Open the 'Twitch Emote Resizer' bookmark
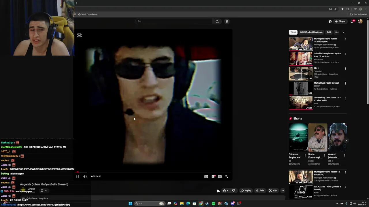 point(88,14)
